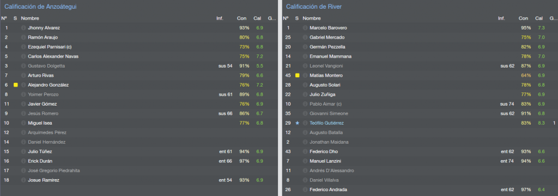Open Ezequiel Parnisari (c) player row
Viewport: 558px width, 196px height.
[x=139, y=47]
